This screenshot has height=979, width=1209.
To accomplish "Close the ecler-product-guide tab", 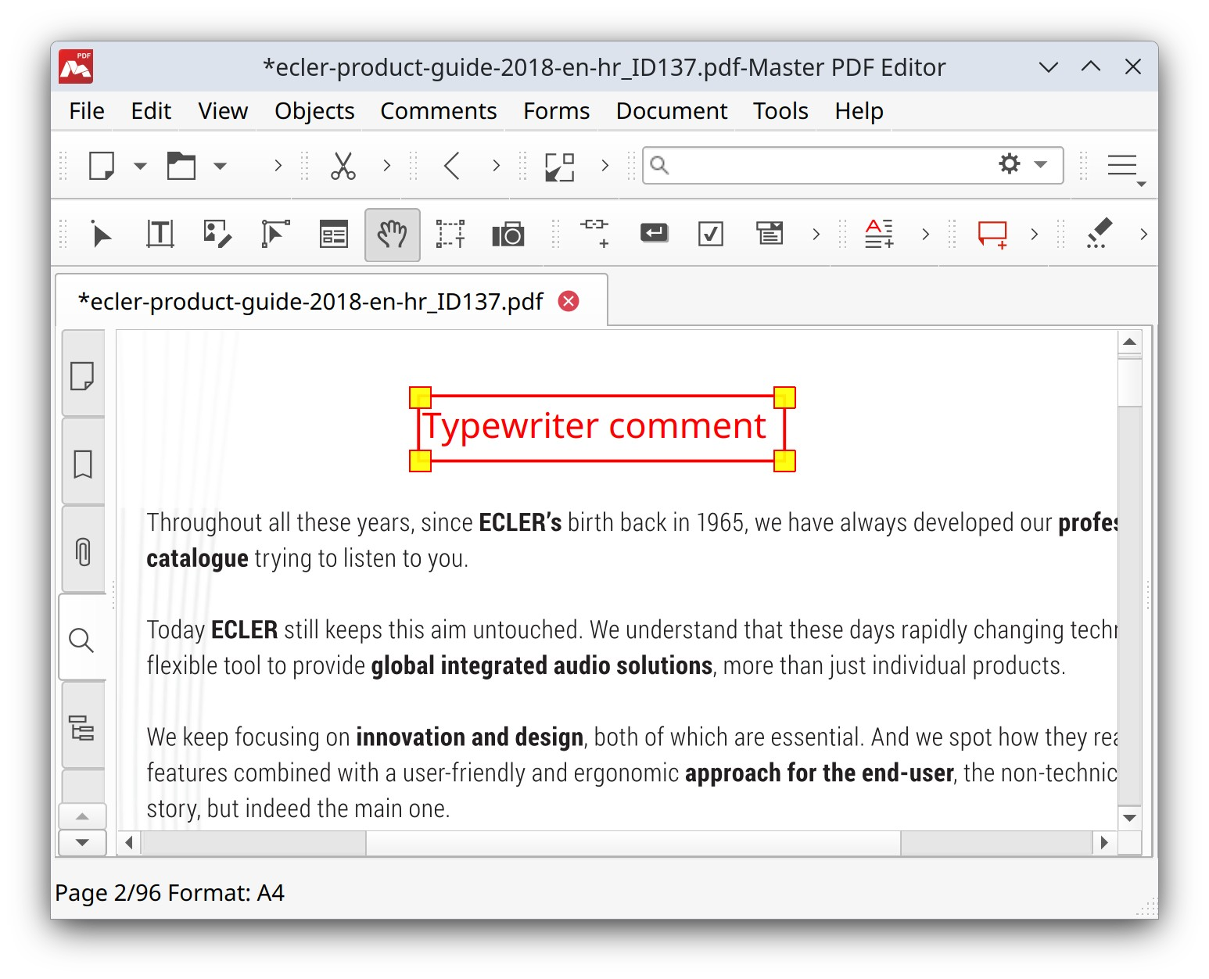I will point(569,301).
